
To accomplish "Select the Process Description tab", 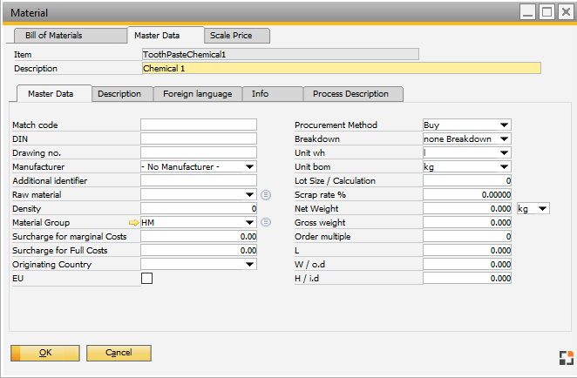I will [352, 94].
